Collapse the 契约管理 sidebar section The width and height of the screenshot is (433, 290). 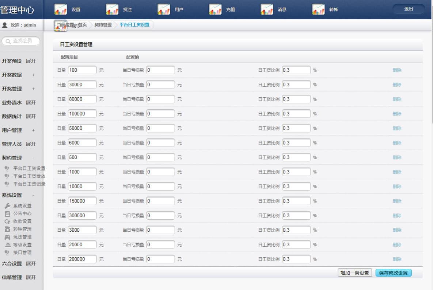tap(33, 158)
